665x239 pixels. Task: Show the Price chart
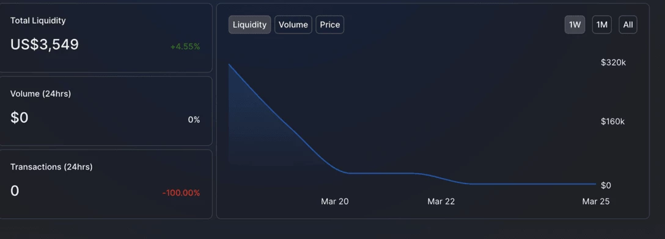coord(330,24)
